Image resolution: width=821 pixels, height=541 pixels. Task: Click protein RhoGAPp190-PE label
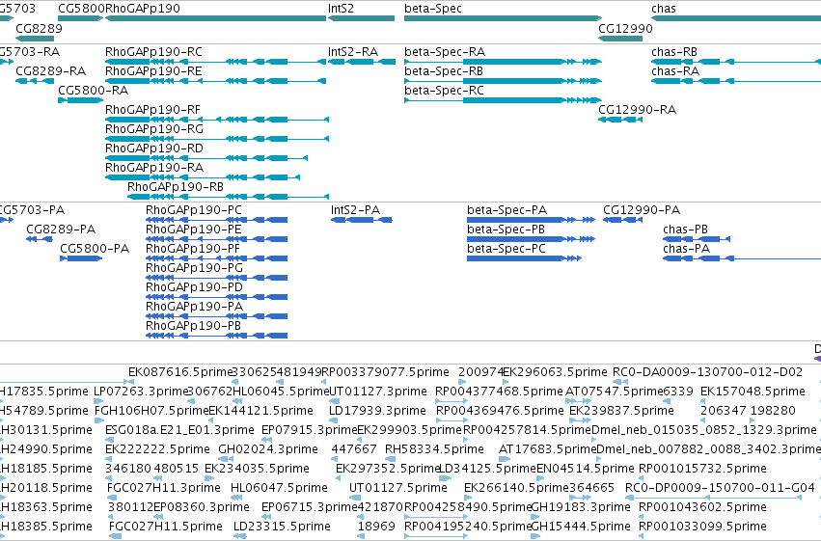[194, 230]
